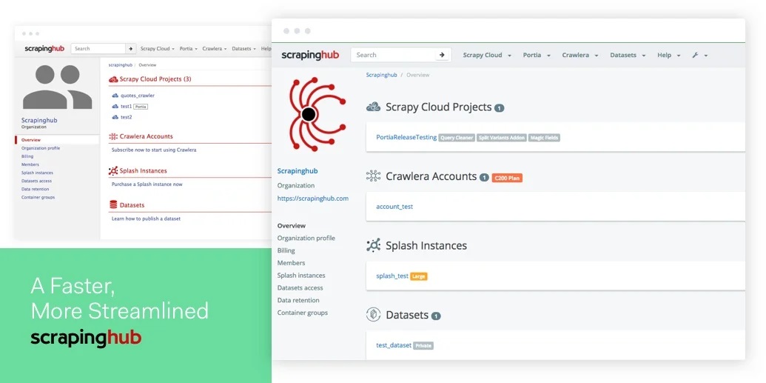Open Members in front window sidebar

point(291,263)
